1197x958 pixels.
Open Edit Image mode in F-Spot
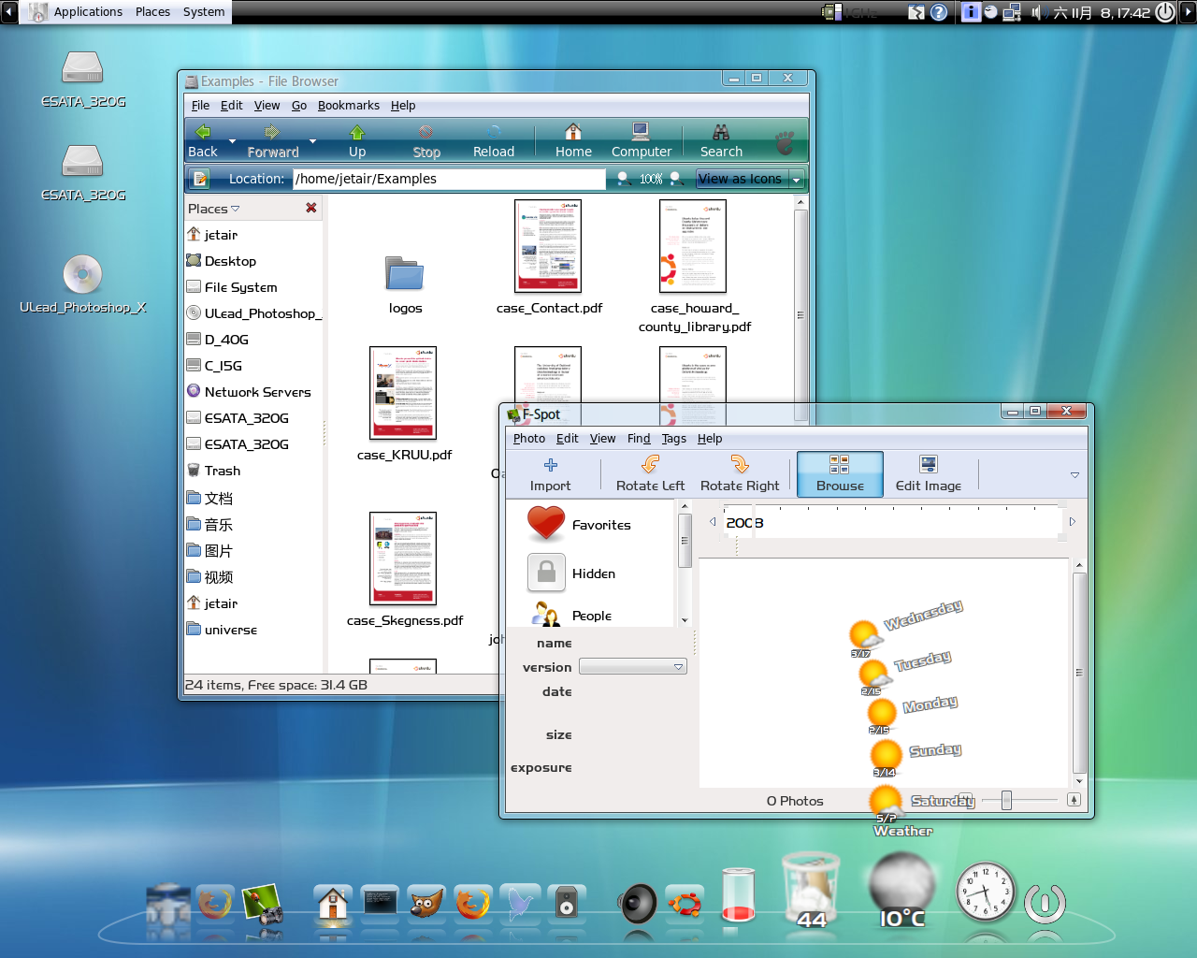[x=929, y=474]
